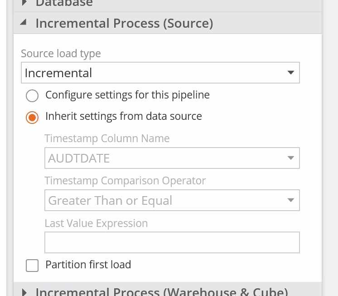Viewport: 338px width, 296px height.
Task: Click the Database section header title
Action: [x=64, y=3]
